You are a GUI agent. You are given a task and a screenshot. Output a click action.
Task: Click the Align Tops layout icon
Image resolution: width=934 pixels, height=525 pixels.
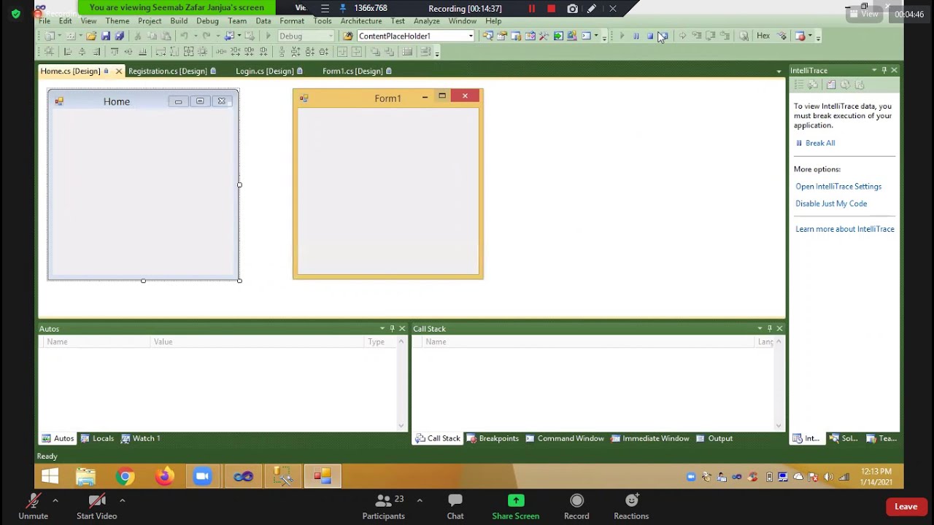point(114,52)
